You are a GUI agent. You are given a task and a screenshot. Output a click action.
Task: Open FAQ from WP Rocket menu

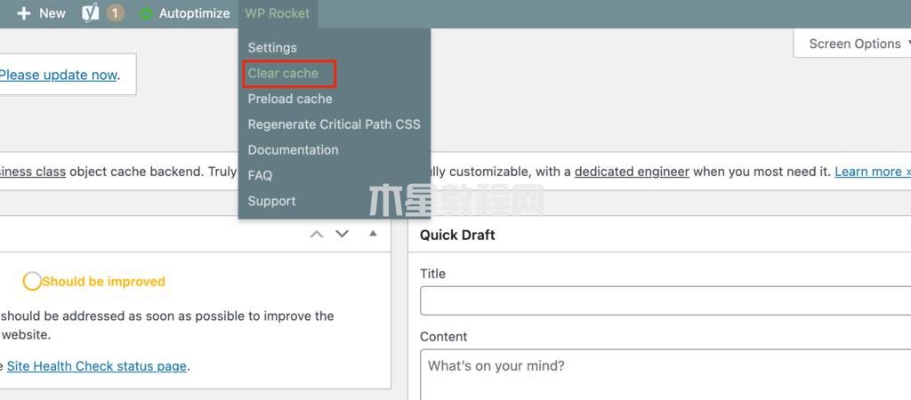click(260, 175)
